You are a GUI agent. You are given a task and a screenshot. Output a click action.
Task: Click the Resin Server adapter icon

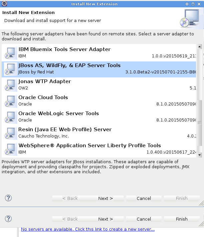10,133
